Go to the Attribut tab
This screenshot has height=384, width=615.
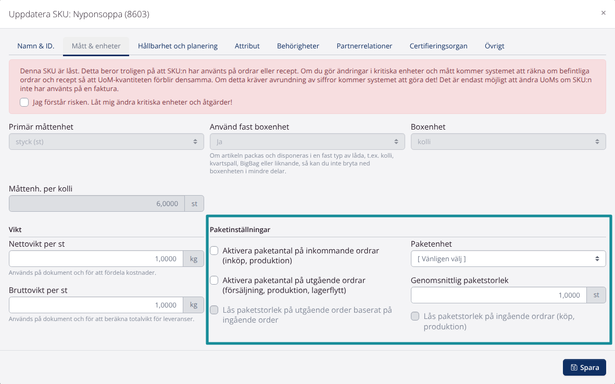[247, 46]
